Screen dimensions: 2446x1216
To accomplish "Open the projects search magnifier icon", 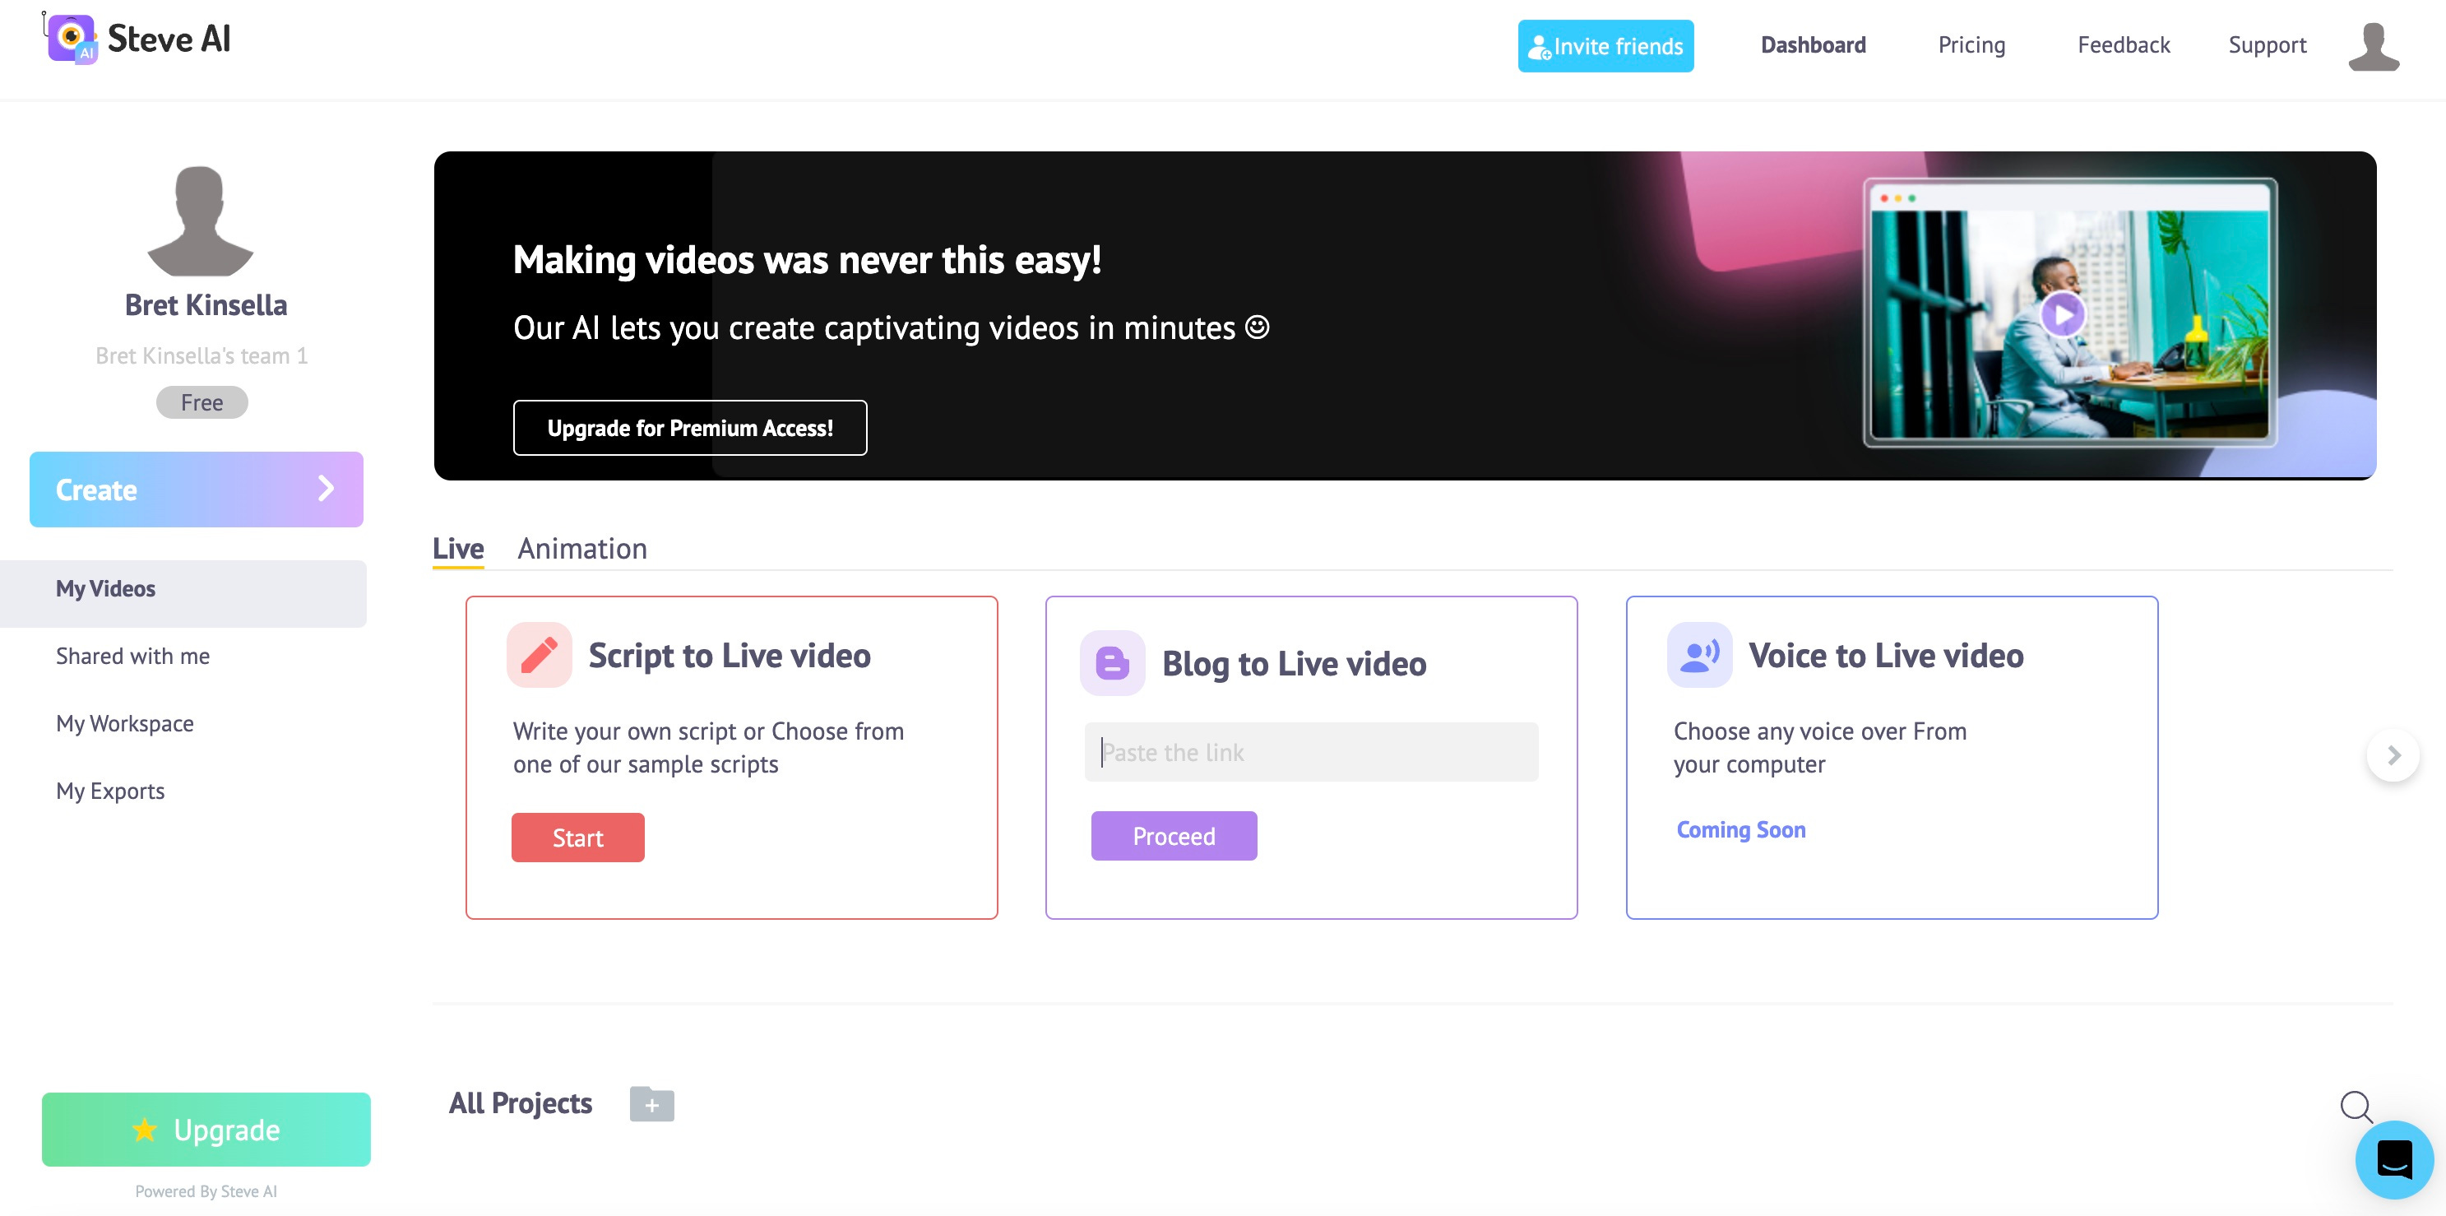I will click(2356, 1106).
